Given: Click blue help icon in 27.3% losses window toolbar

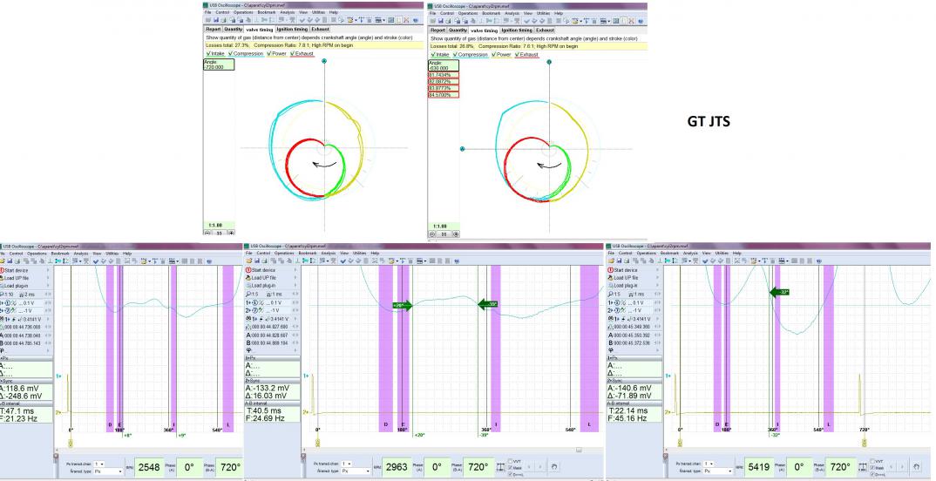Looking at the screenshot, I should (x=416, y=20).
